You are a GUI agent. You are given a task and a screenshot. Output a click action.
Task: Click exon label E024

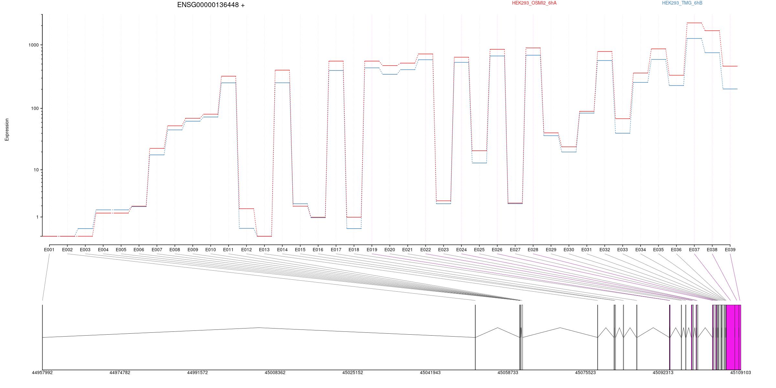point(461,250)
